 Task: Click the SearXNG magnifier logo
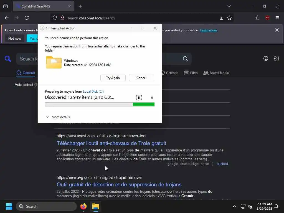pos(8,59)
